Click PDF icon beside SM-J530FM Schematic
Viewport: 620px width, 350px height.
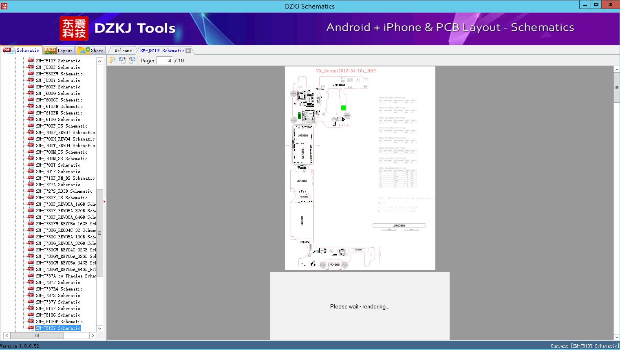(x=31, y=73)
